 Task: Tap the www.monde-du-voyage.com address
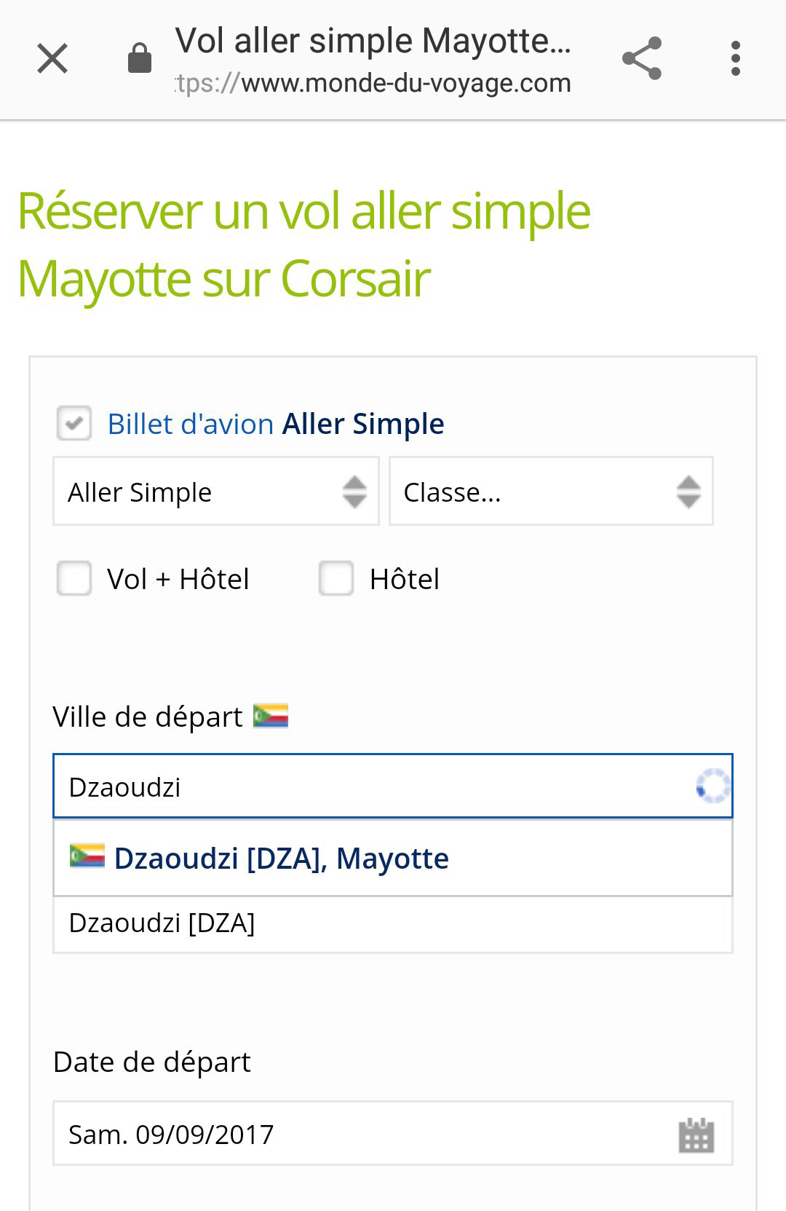pos(371,82)
